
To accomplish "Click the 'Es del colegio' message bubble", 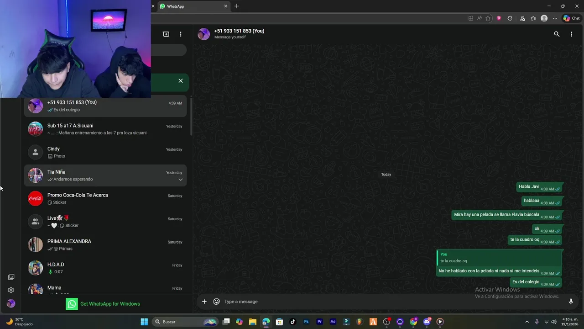I will [536, 282].
